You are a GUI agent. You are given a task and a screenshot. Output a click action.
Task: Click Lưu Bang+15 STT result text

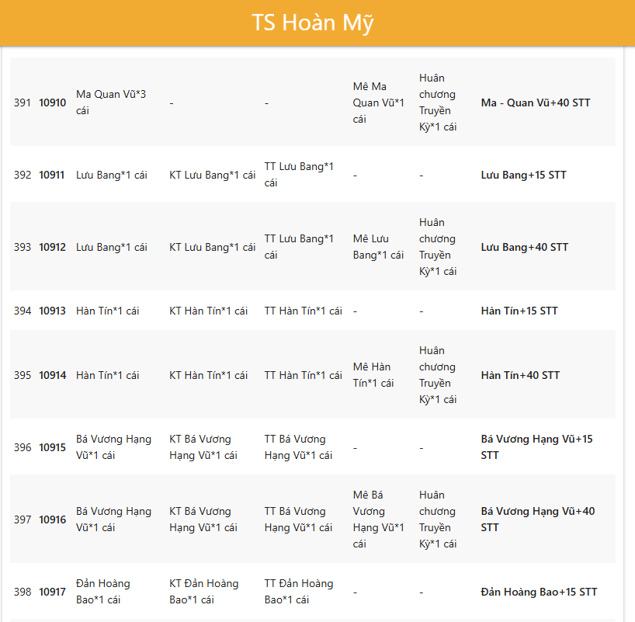(x=523, y=175)
